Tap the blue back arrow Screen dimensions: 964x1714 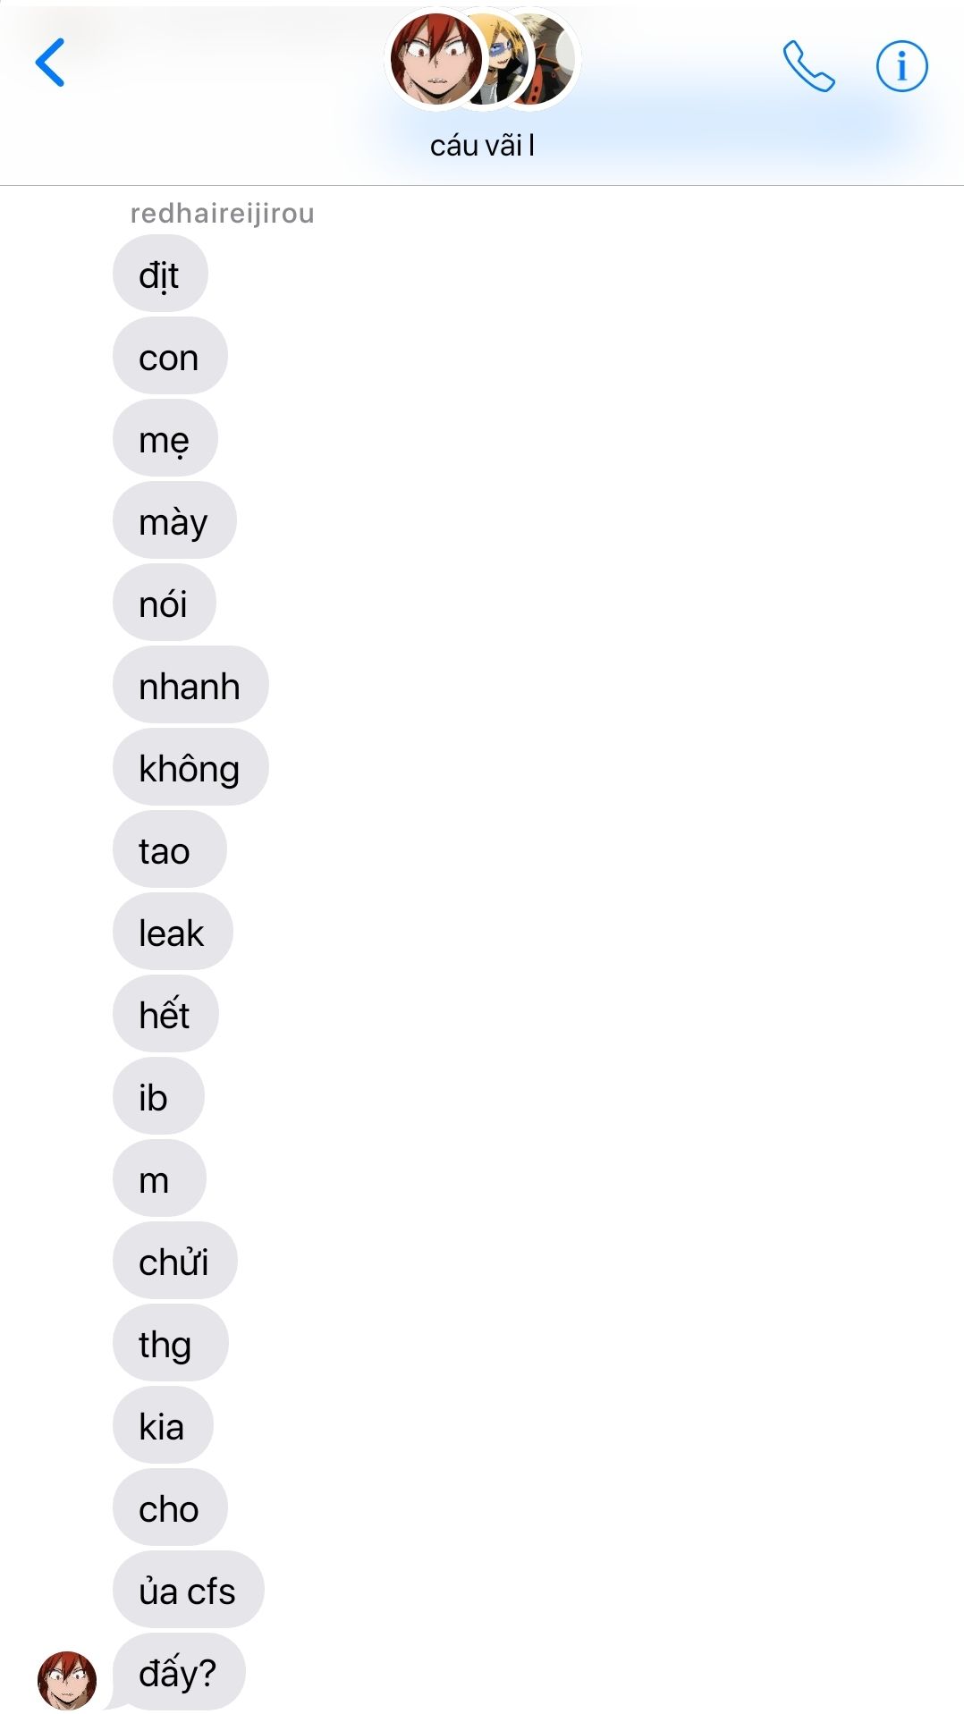click(x=50, y=63)
